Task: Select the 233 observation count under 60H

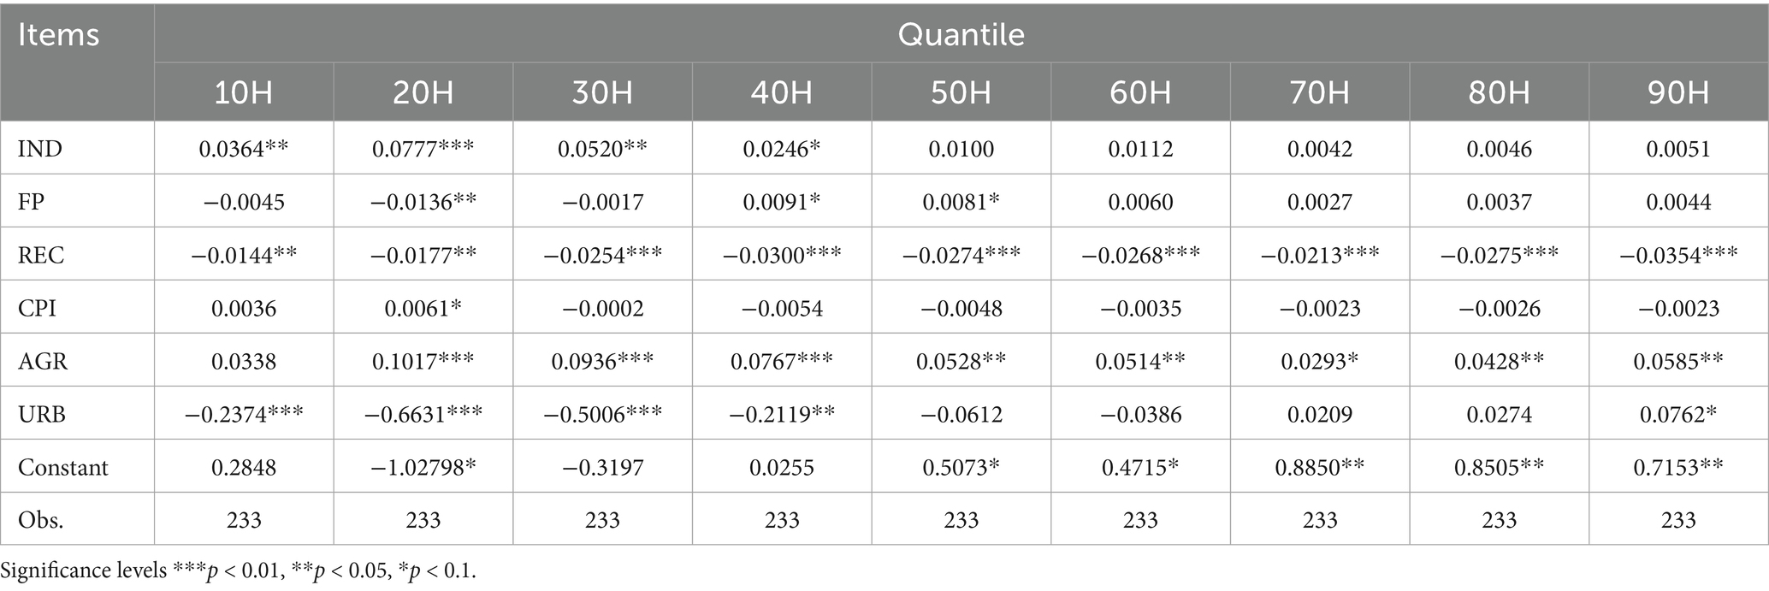Action: [x=1140, y=520]
